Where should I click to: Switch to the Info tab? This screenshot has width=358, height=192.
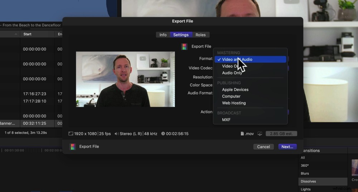(163, 35)
